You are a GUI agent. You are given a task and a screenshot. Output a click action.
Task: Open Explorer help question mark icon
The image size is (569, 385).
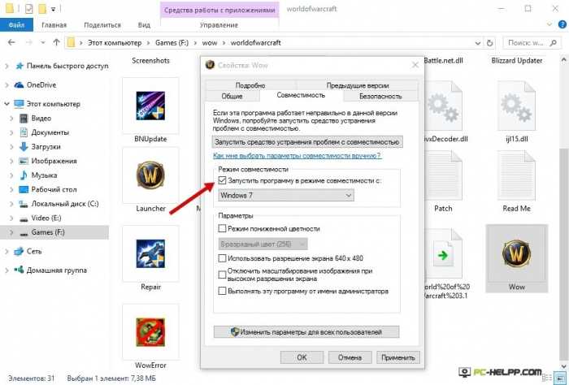(x=562, y=24)
